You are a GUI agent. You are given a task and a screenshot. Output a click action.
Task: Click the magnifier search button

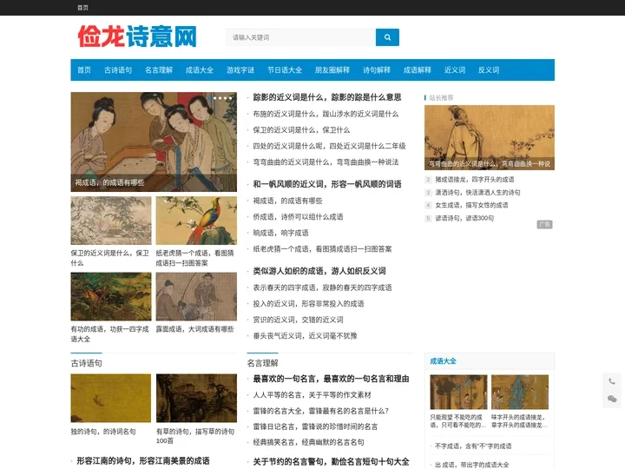[387, 37]
